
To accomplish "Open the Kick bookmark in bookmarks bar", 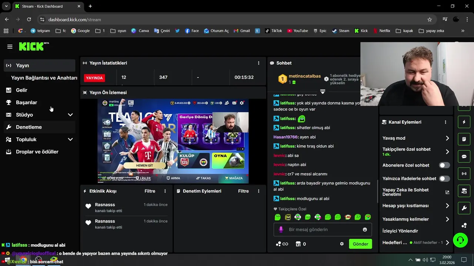I will (361, 31).
